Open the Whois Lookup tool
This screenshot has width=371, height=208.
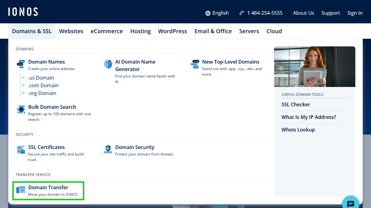coord(298,130)
